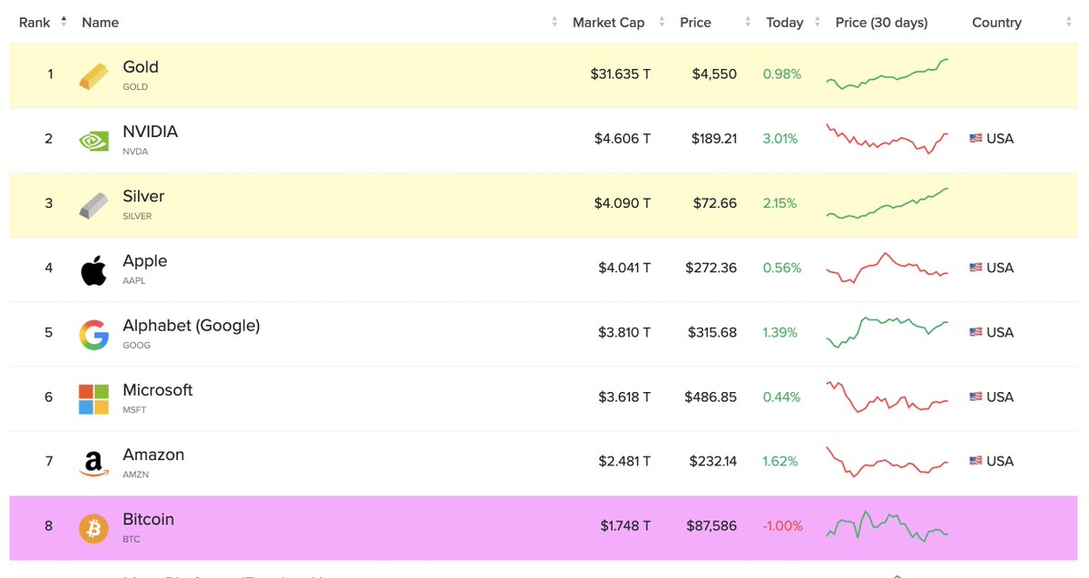Click the Silver ingot icon

point(93,202)
